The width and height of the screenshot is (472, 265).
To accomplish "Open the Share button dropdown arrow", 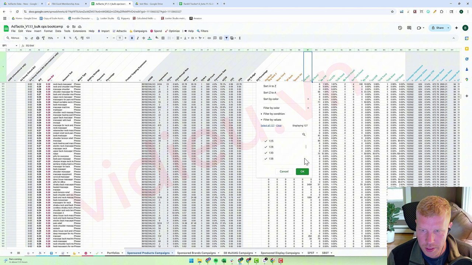I will tap(448, 28).
